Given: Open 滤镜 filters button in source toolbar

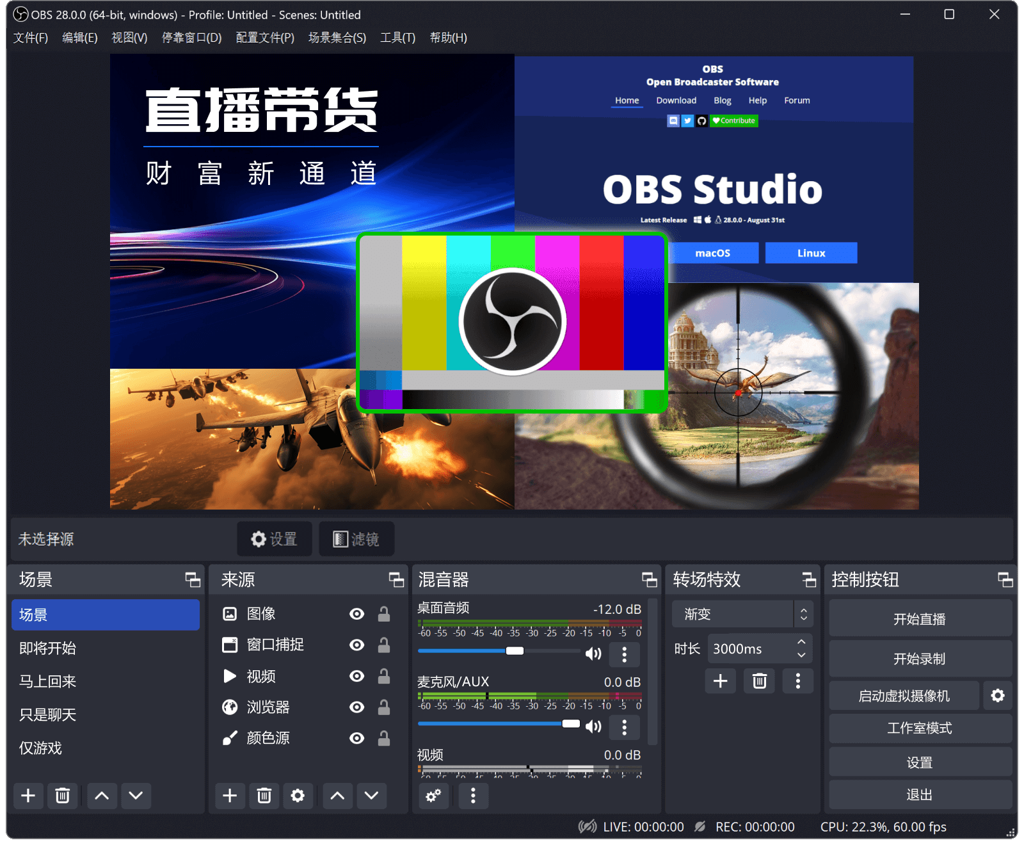Looking at the screenshot, I should pos(356,539).
